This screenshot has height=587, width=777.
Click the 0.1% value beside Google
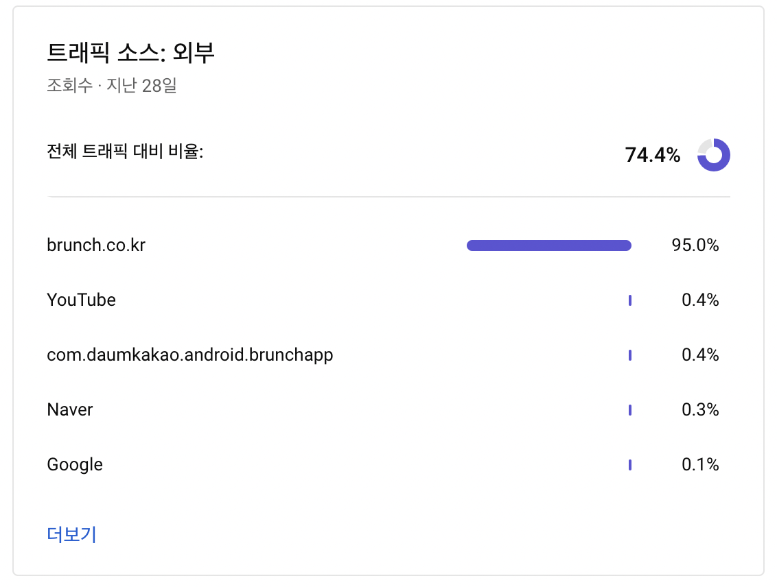[700, 465]
